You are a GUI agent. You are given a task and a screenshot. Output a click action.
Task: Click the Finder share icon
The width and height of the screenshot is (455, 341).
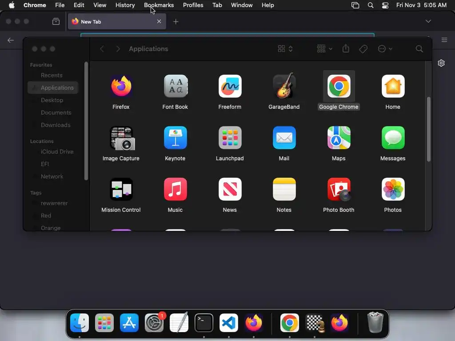346,48
